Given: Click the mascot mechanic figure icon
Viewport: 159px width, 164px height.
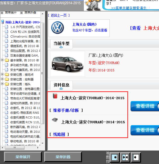Looking at the screenshot, I should tap(93, 5).
